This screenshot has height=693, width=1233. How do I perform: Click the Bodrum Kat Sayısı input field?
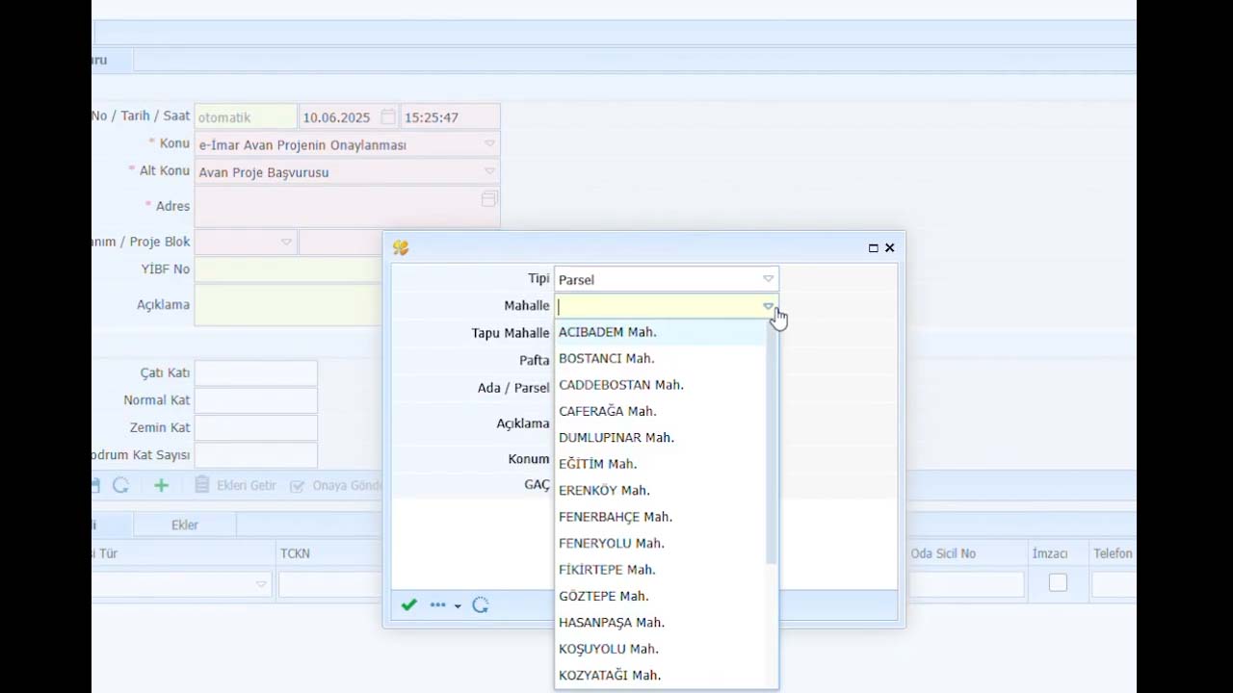pyautogui.click(x=256, y=455)
